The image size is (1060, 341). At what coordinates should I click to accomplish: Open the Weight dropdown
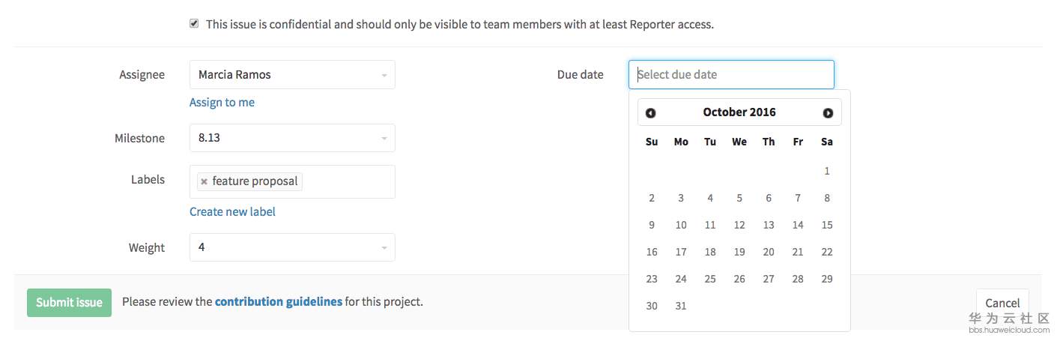292,247
